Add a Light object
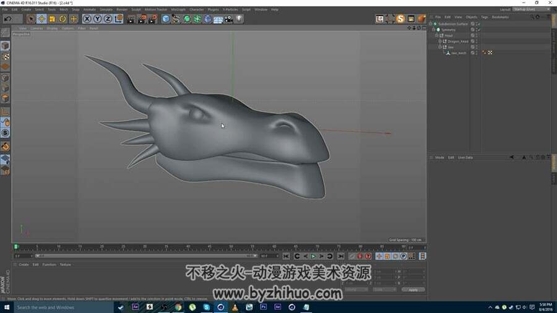This screenshot has height=313, width=557. point(239,19)
